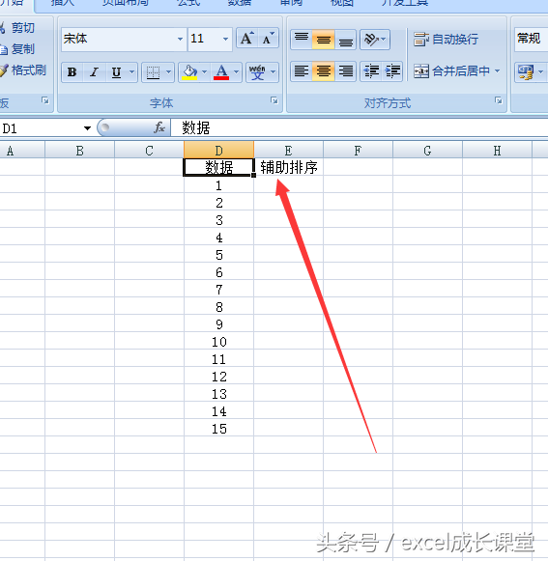The width and height of the screenshot is (548, 561).
Task: Align text right
Action: tap(346, 70)
